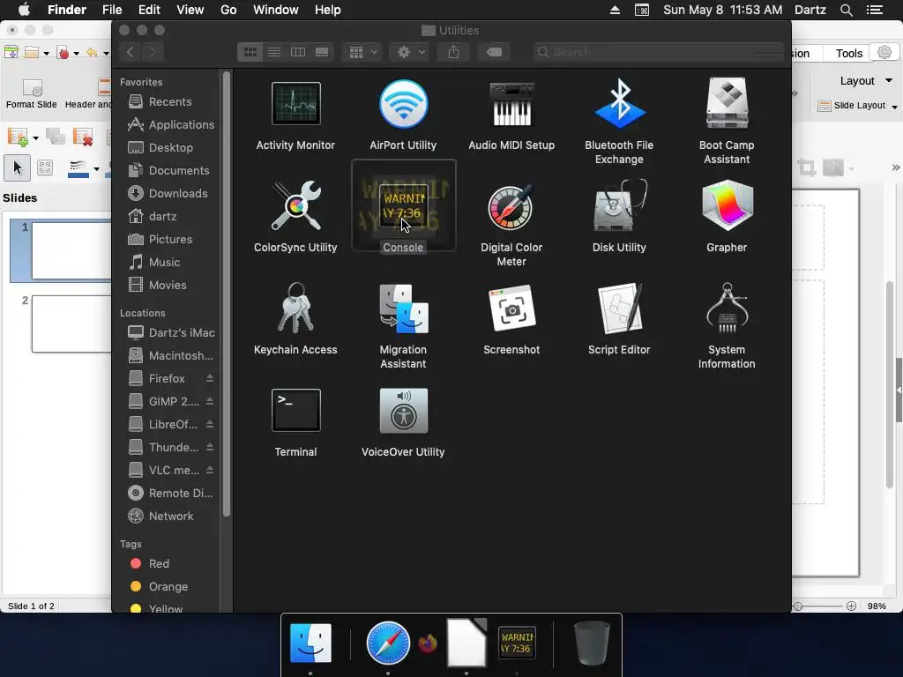Viewport: 903px width, 677px height.
Task: Open the Window menu
Action: [x=276, y=10]
